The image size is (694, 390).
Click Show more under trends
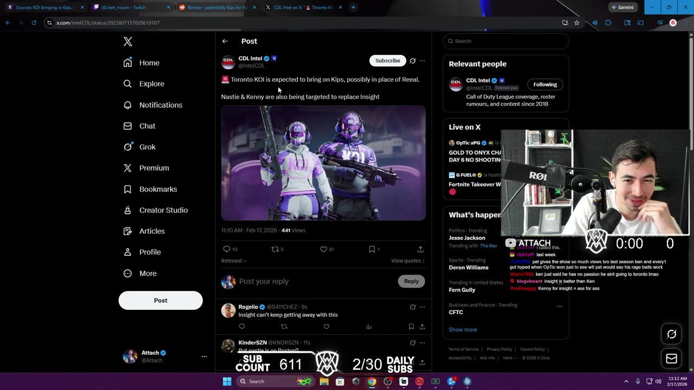coord(463,329)
